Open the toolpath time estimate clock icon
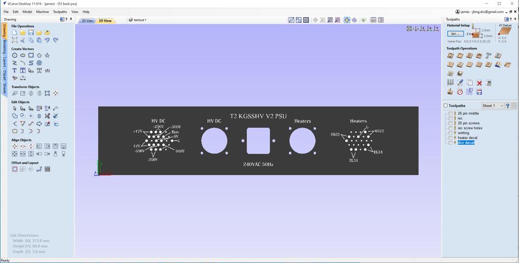The height and width of the screenshot is (263, 519). (460, 92)
